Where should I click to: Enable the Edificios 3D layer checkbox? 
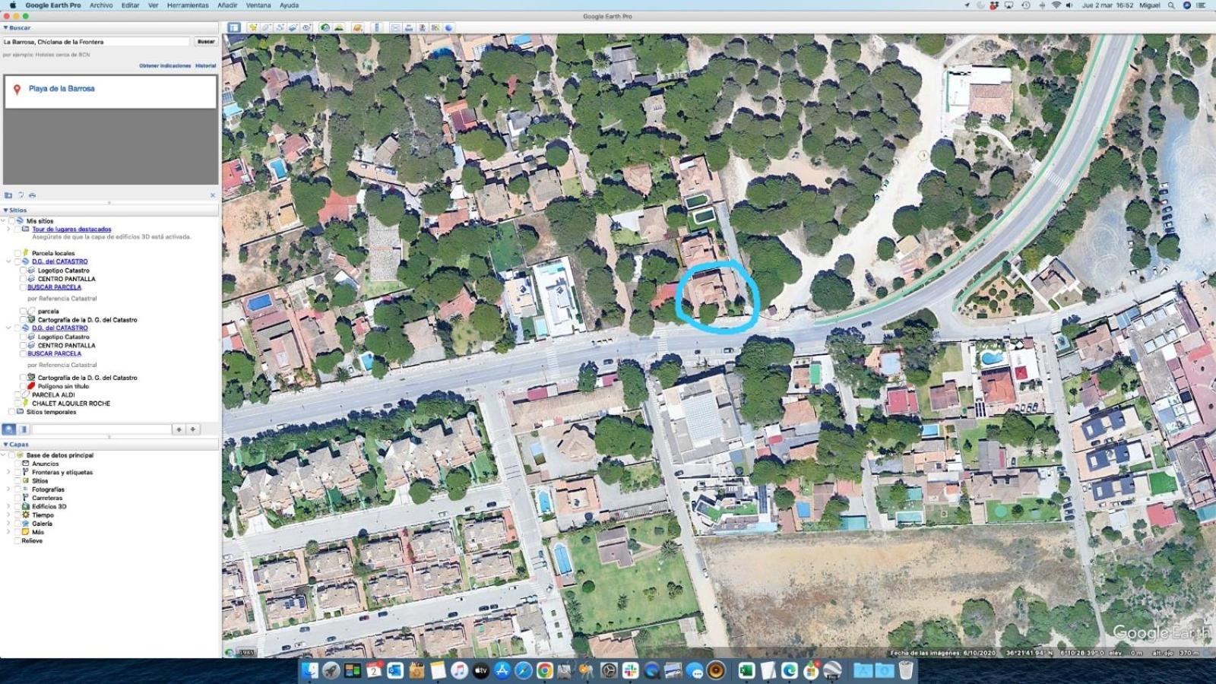tap(17, 506)
